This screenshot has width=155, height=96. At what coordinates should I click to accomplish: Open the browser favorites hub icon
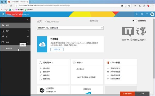(x=135, y=6)
